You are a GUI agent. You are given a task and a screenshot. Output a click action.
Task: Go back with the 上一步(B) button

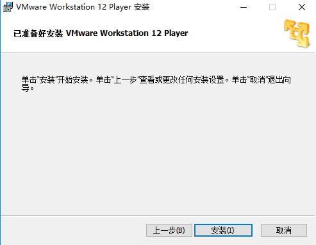(169, 230)
